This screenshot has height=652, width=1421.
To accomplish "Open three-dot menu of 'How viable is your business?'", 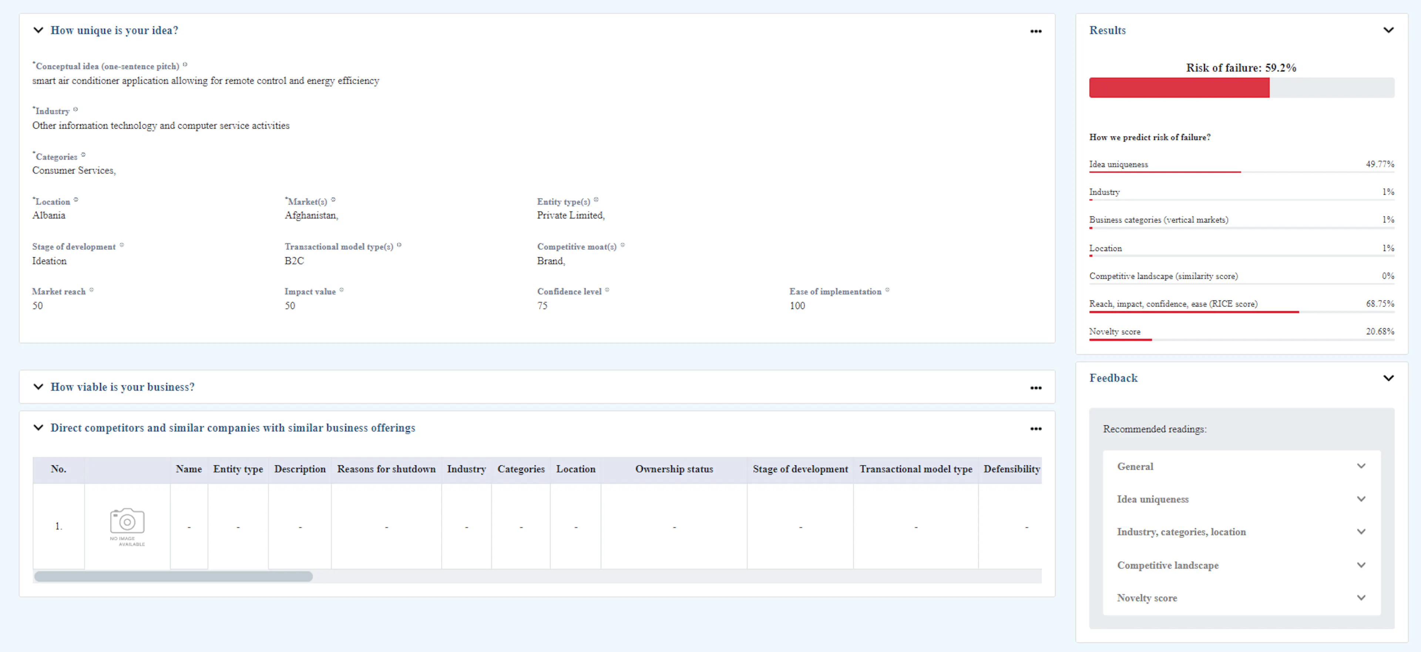I will tap(1036, 388).
